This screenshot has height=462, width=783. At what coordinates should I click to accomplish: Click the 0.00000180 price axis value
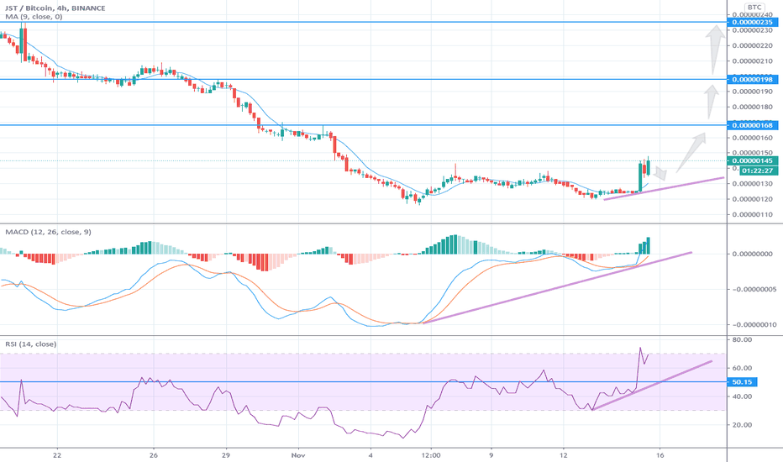[753, 107]
